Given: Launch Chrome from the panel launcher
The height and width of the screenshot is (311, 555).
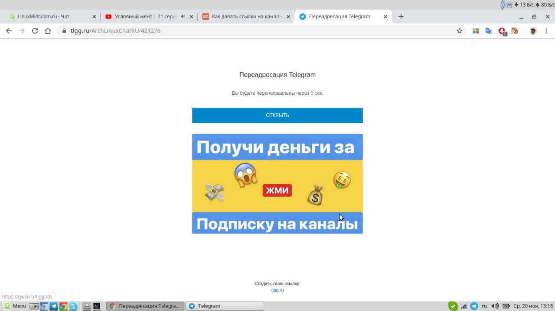Looking at the screenshot, I should point(63,306).
